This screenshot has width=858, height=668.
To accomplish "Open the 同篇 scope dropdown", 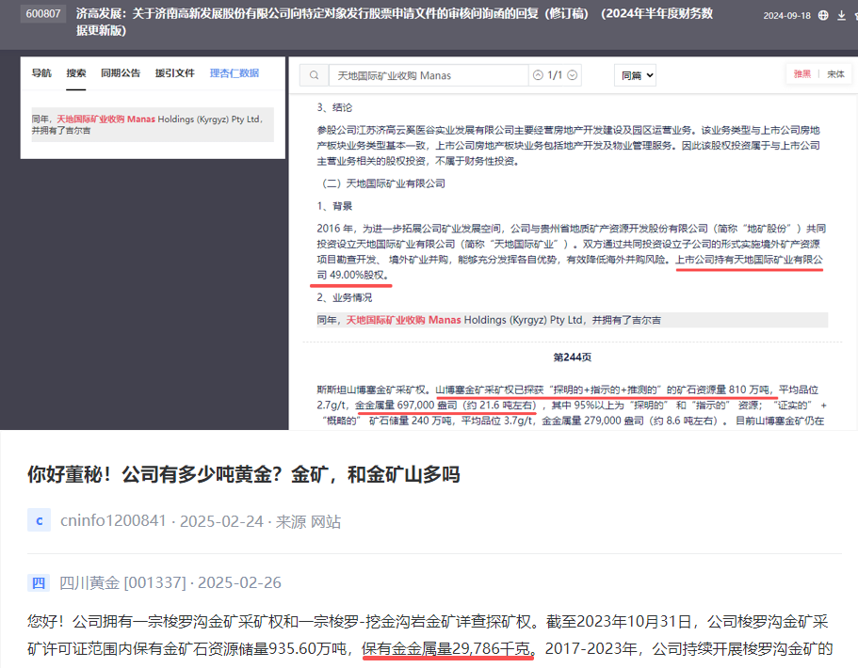I will coord(634,75).
